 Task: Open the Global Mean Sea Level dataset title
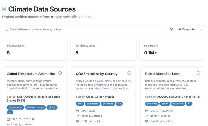[x=163, y=74]
